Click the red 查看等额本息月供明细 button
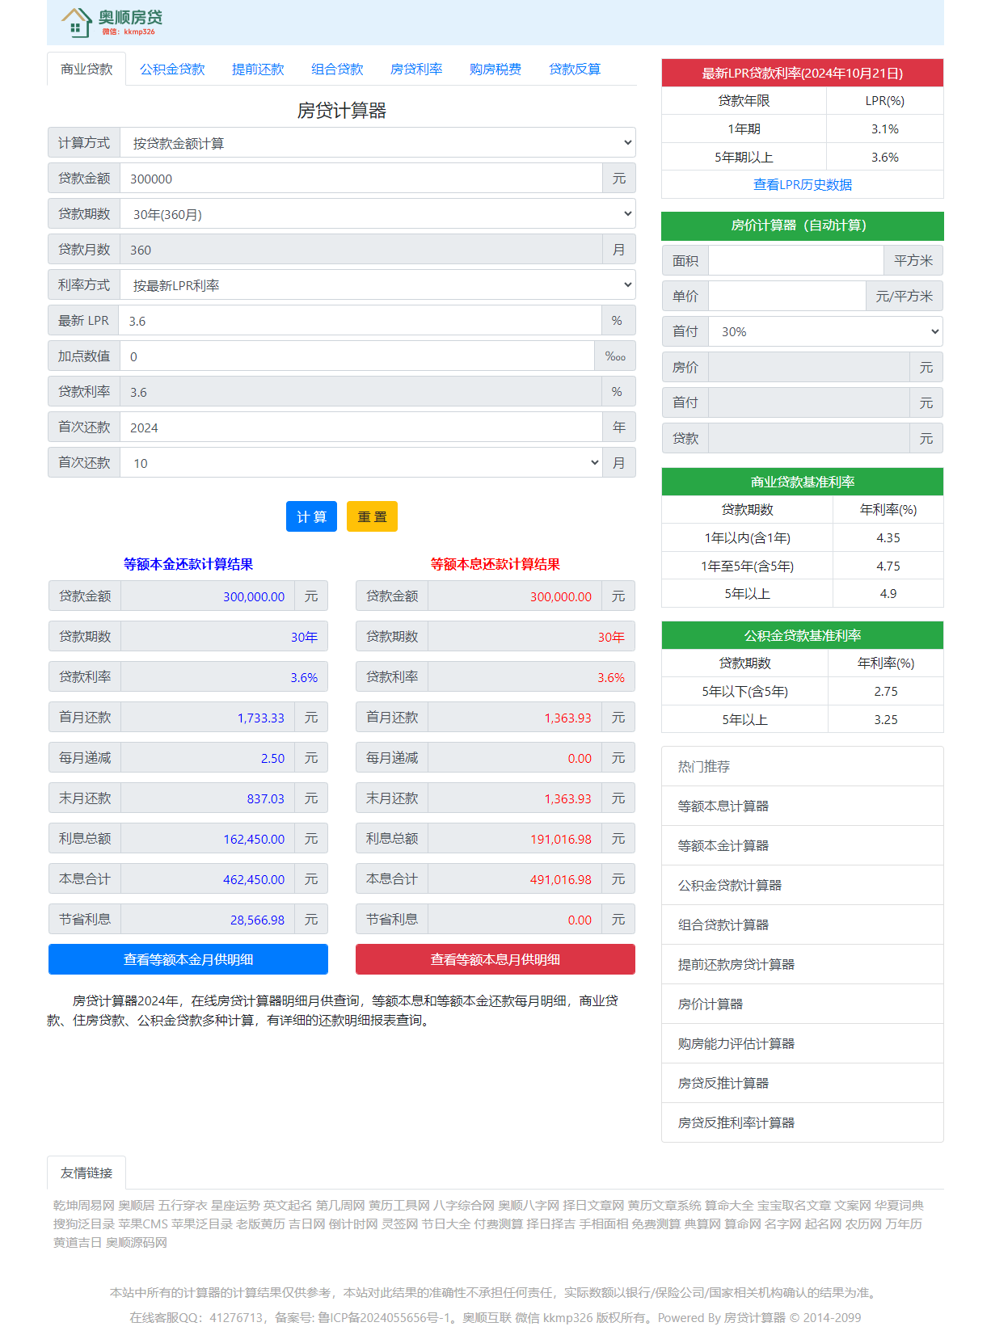 (495, 959)
